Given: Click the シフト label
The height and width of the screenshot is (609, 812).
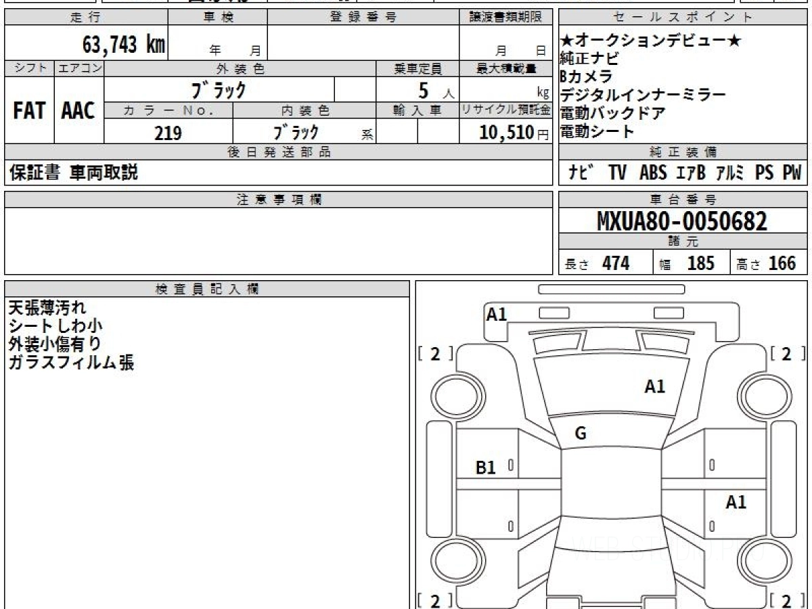Looking at the screenshot, I should (29, 68).
